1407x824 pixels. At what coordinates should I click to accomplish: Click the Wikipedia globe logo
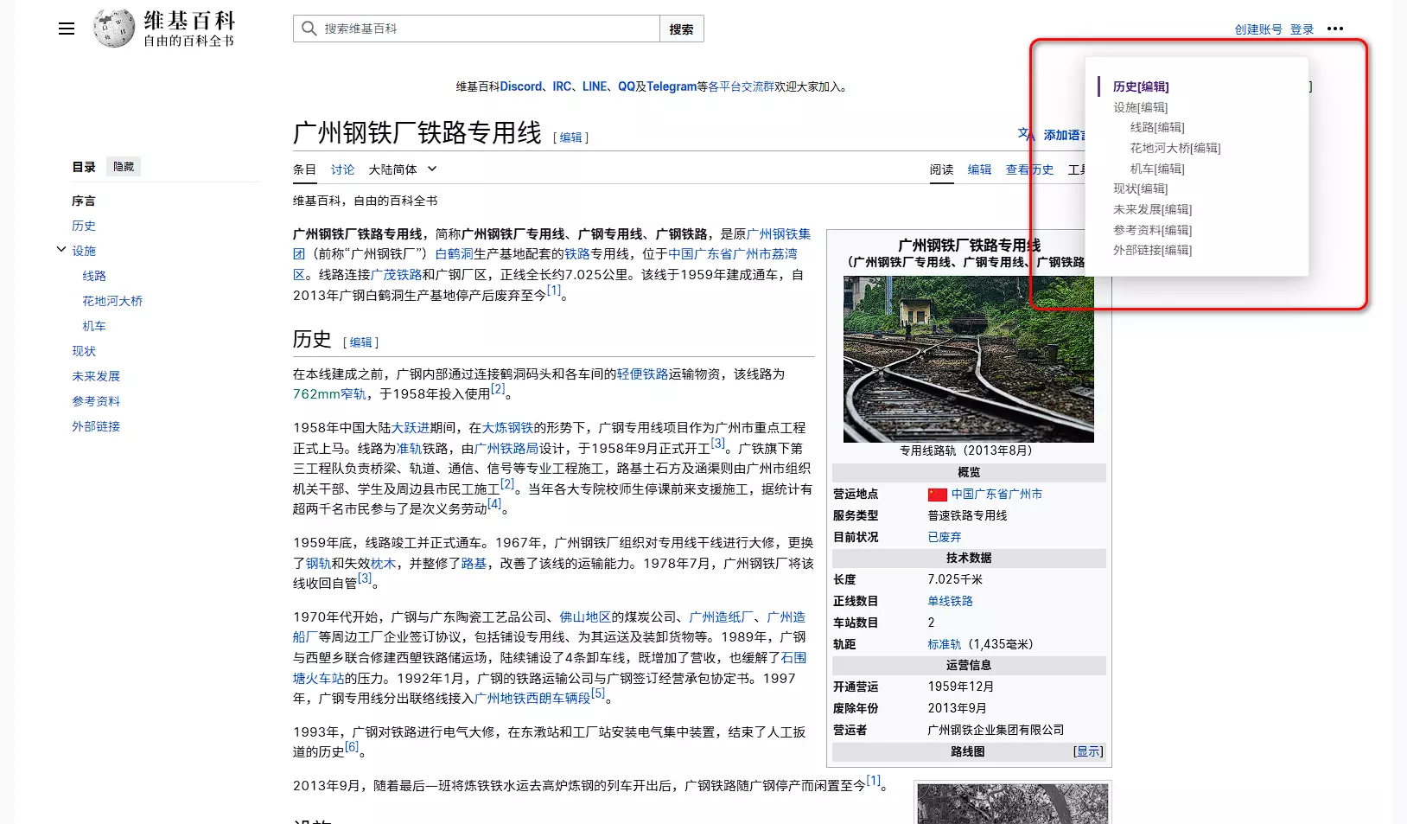point(114,29)
